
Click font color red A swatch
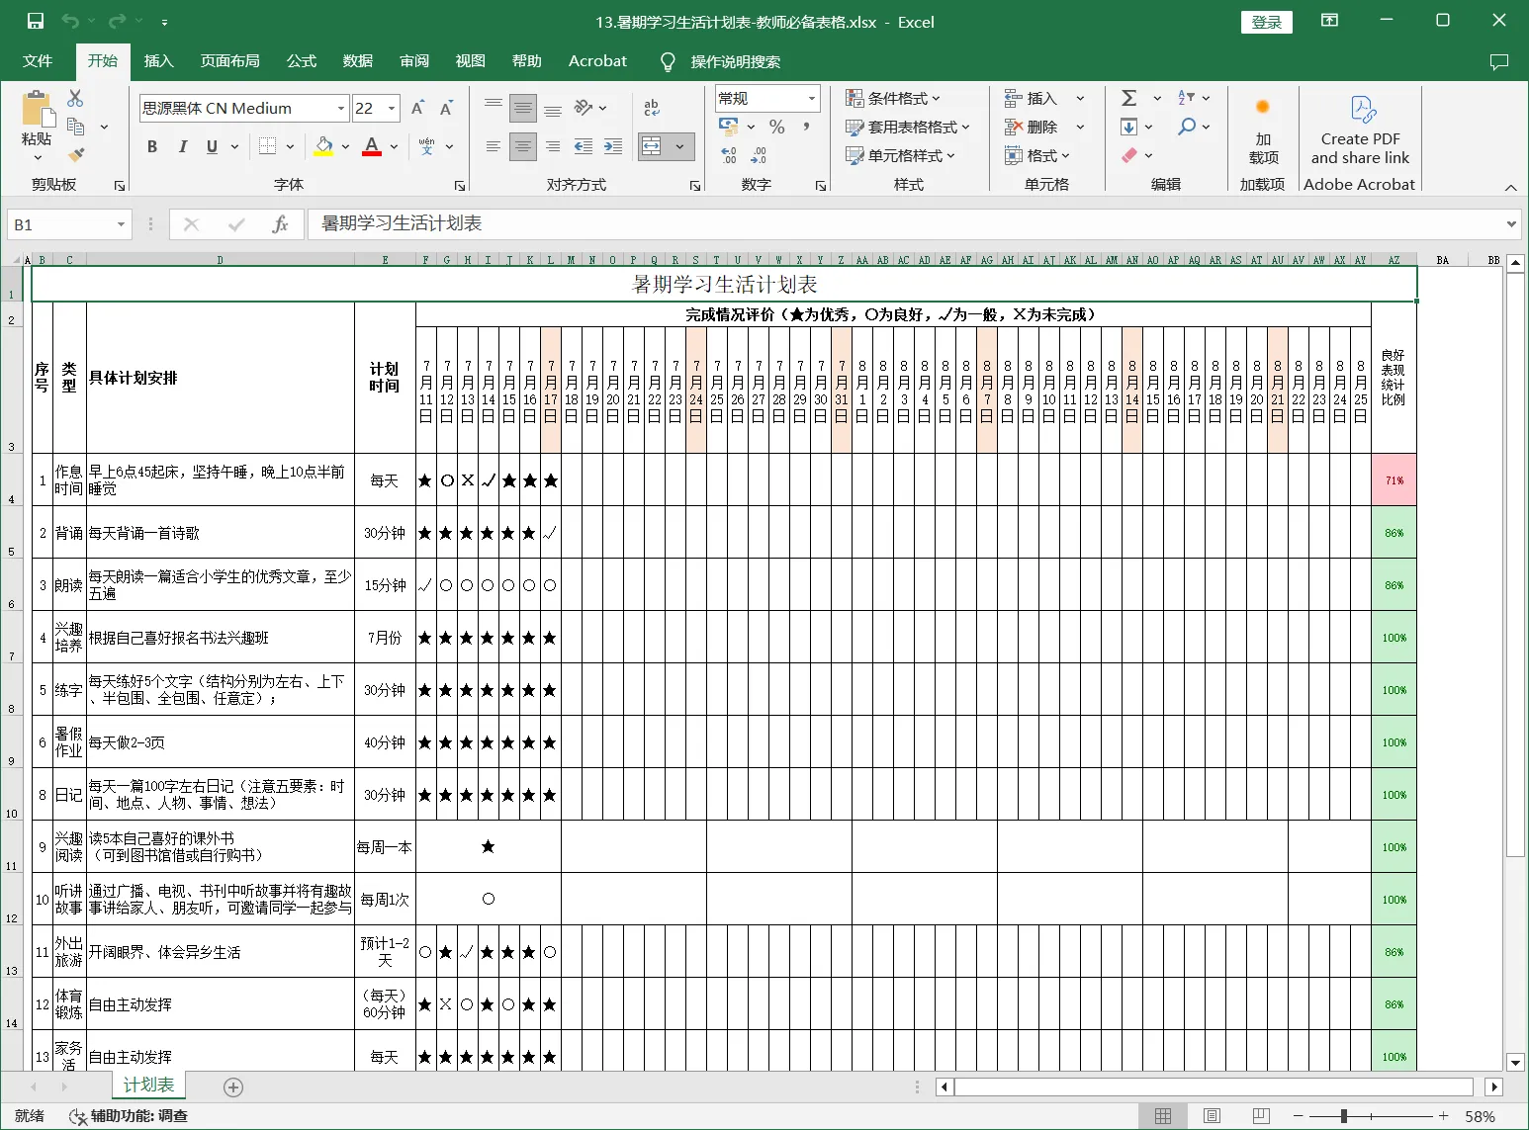click(x=372, y=146)
